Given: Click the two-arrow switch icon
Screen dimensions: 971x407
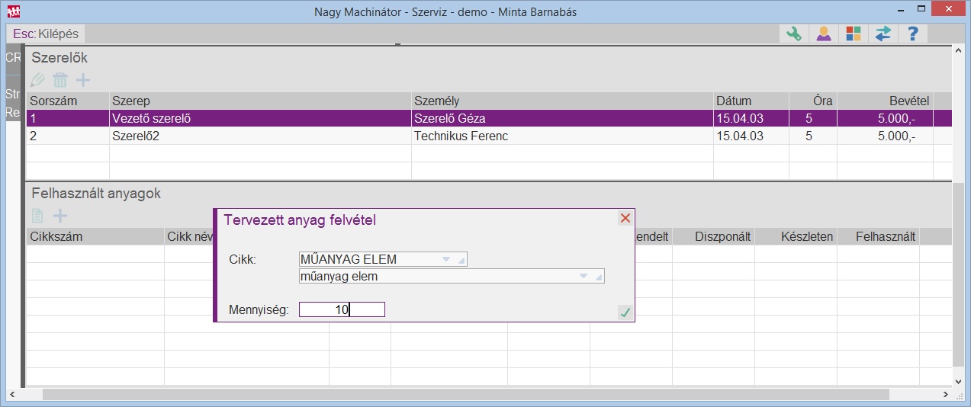Looking at the screenshot, I should click(883, 34).
